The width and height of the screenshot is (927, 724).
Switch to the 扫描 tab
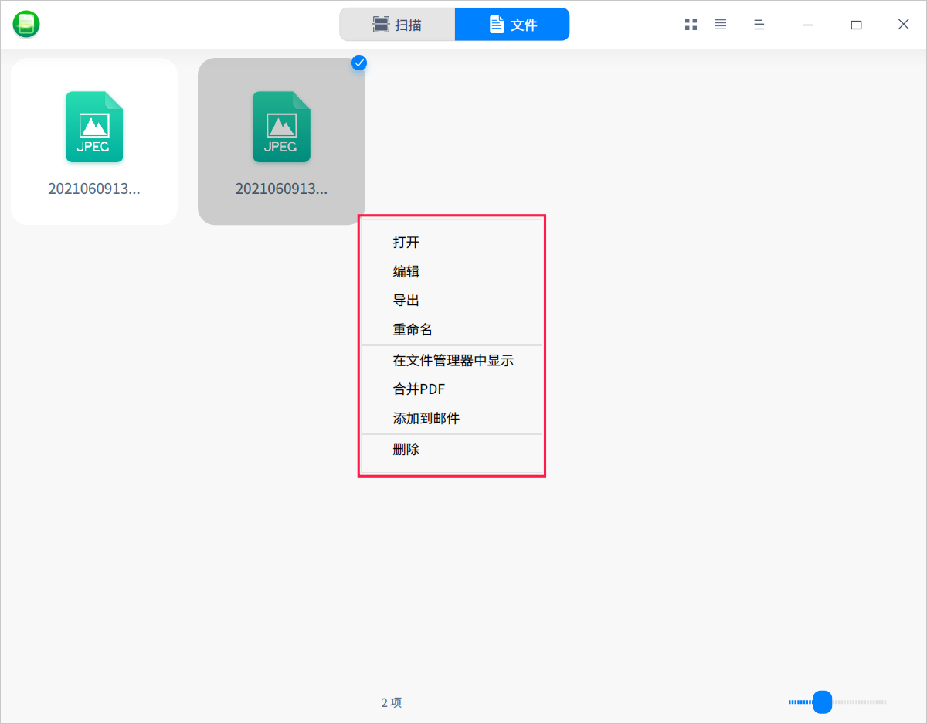click(397, 25)
